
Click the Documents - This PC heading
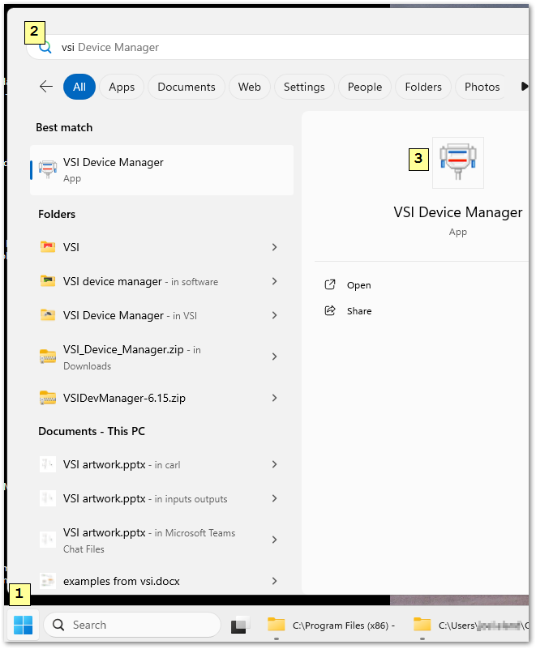click(92, 431)
